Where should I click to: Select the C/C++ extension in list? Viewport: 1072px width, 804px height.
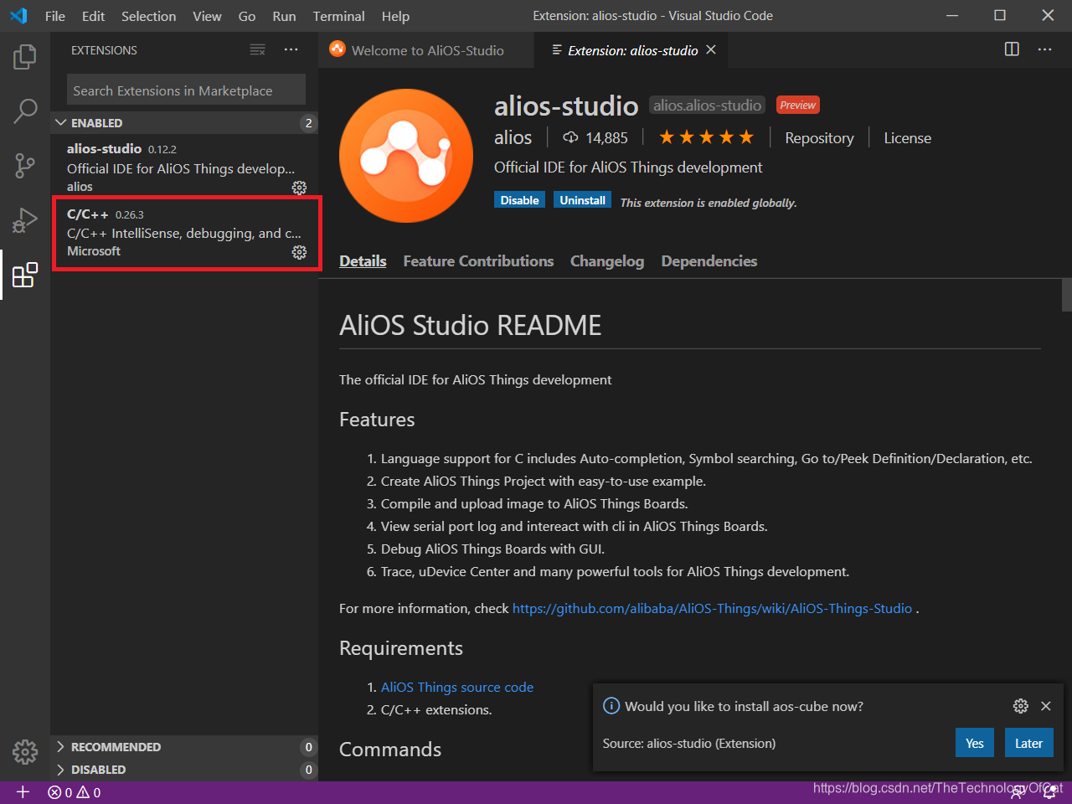[x=184, y=233]
